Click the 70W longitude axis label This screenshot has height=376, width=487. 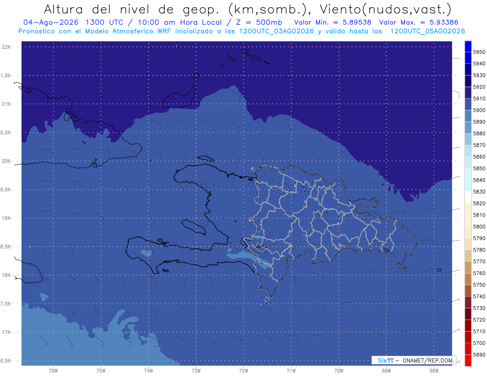[339, 370]
